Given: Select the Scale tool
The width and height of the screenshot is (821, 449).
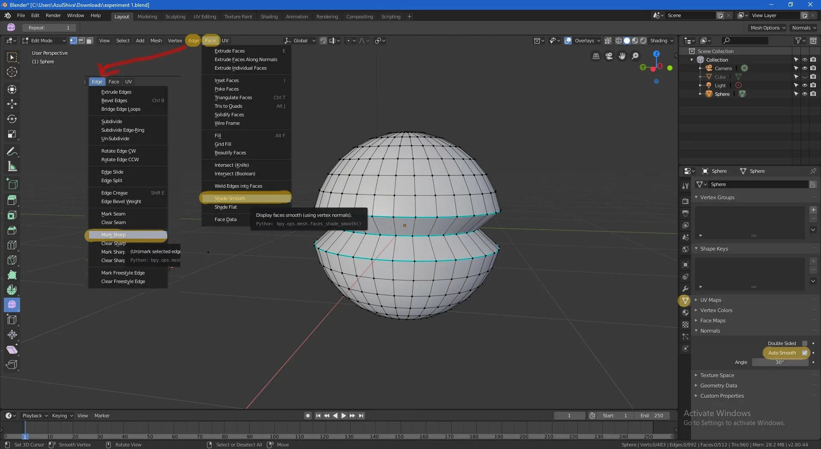Looking at the screenshot, I should 12,134.
